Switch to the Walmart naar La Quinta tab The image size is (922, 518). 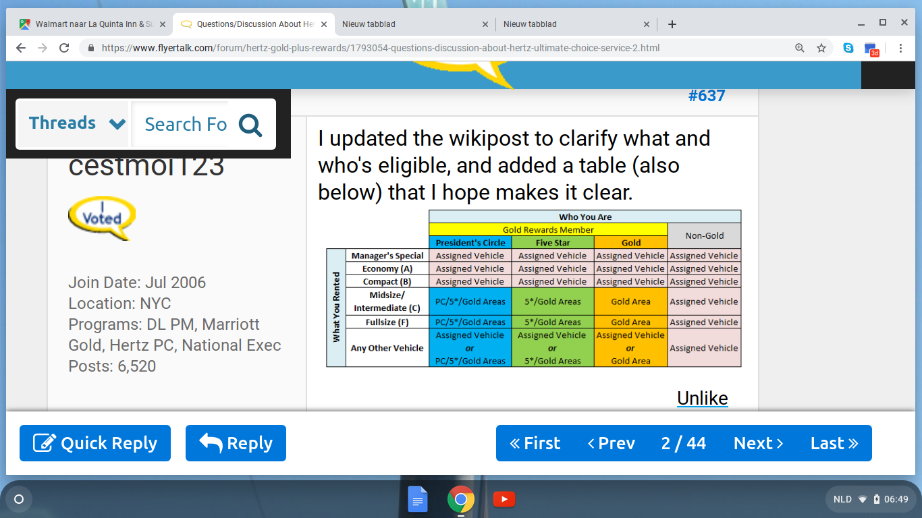pyautogui.click(x=88, y=24)
